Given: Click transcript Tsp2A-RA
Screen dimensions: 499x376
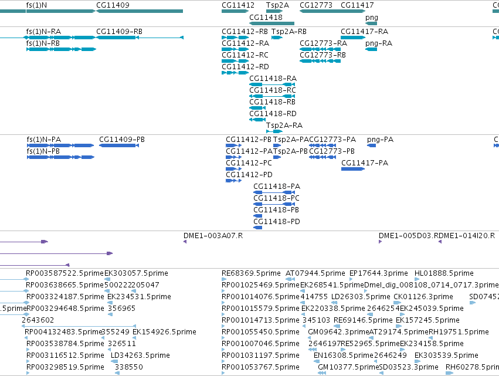Looking at the screenshot, I should (x=274, y=131).
